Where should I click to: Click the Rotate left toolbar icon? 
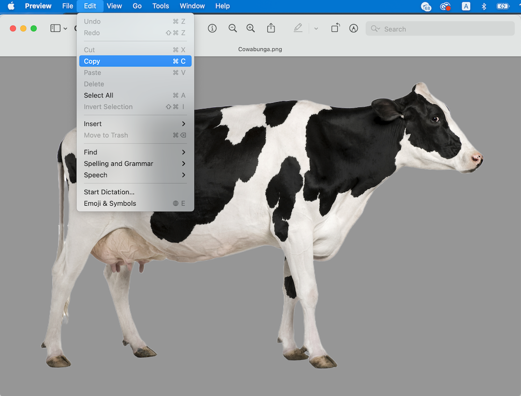335,28
